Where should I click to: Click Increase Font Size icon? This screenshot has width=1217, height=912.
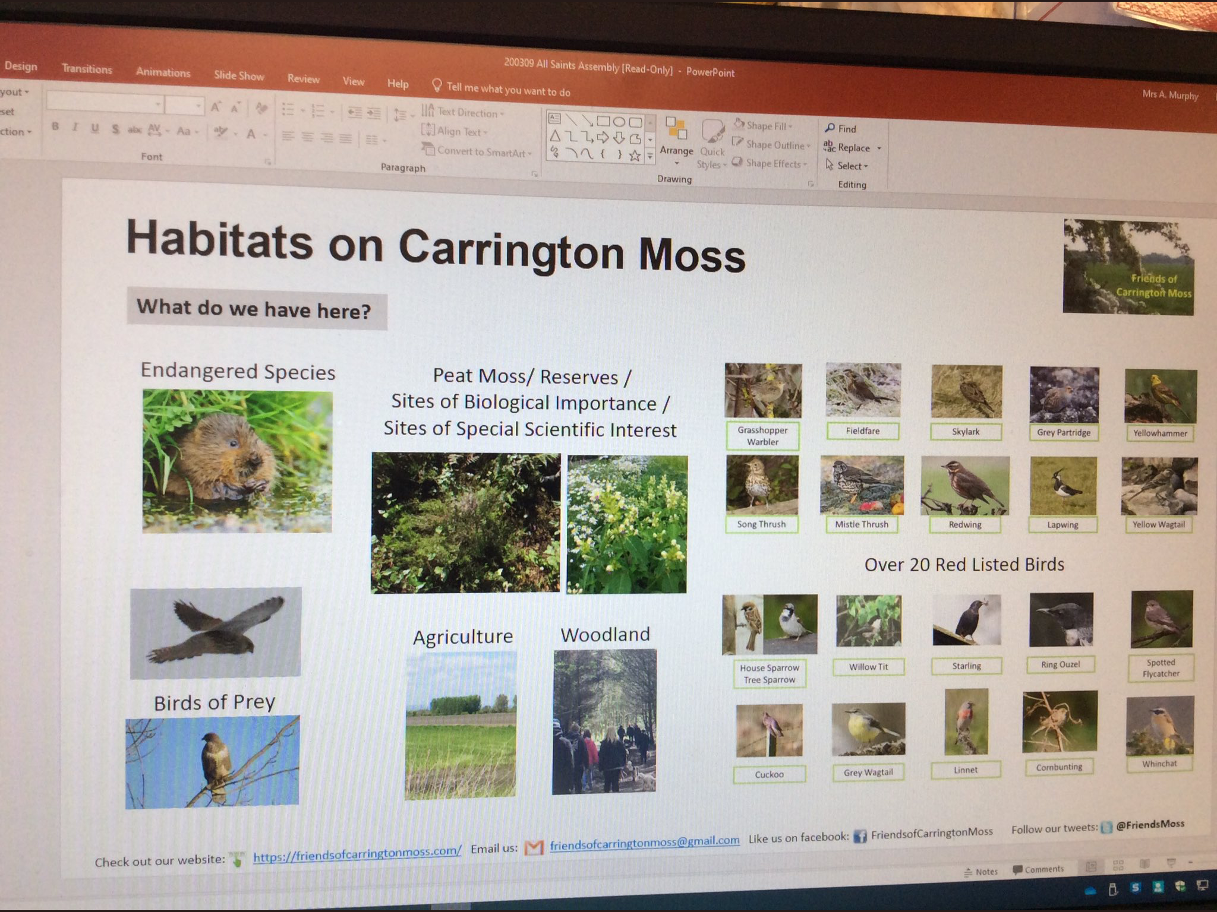pos(215,107)
